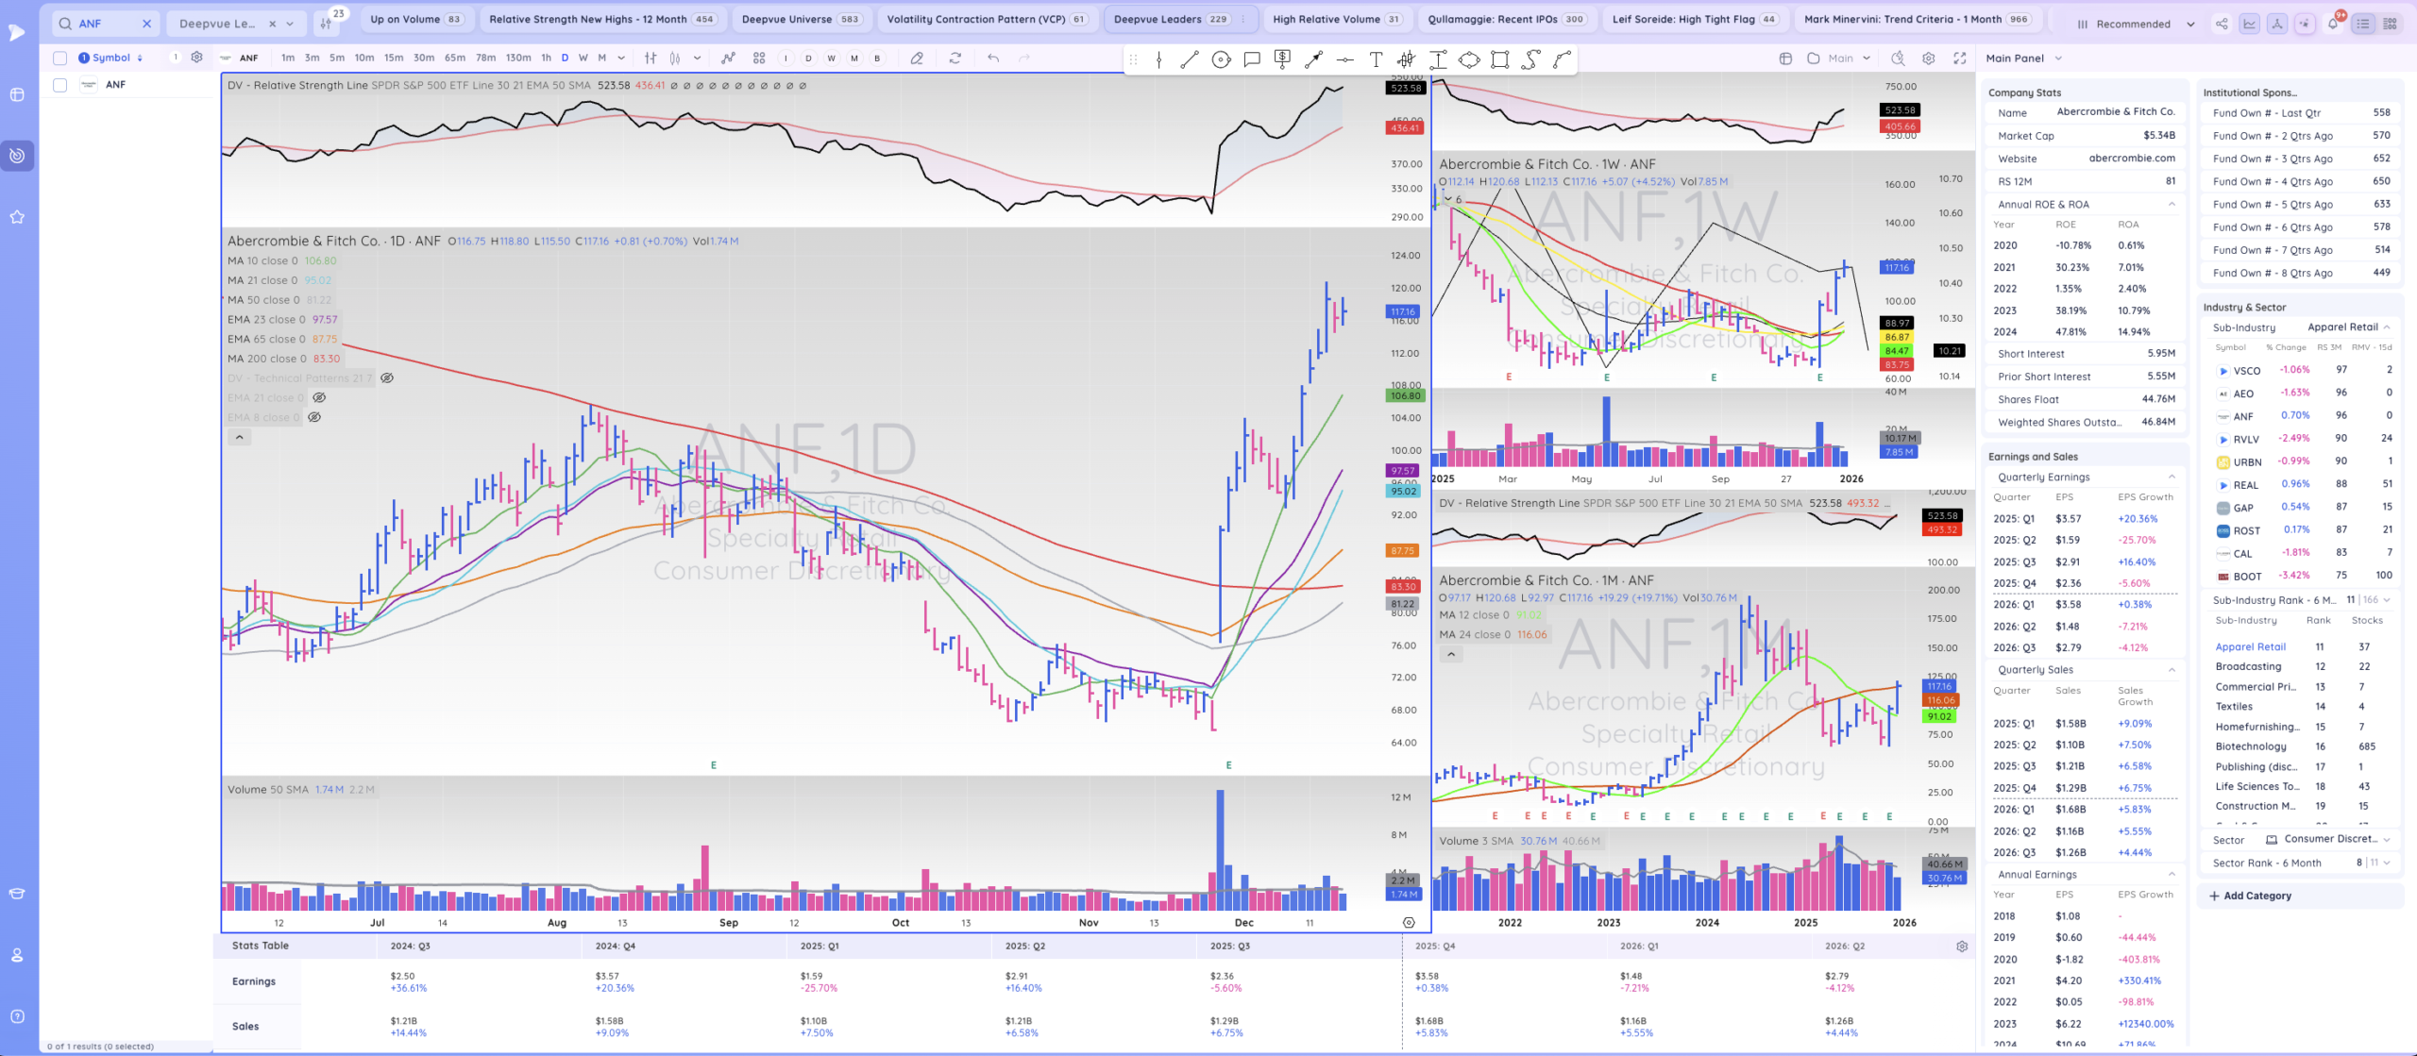This screenshot has height=1056, width=2417.
Task: Click the MA 200 red color value
Action: (327, 359)
